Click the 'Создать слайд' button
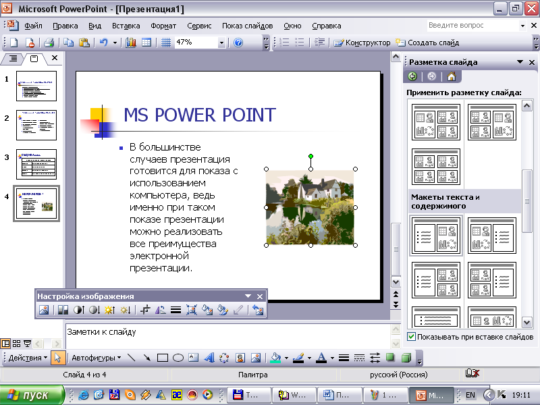 (427, 43)
